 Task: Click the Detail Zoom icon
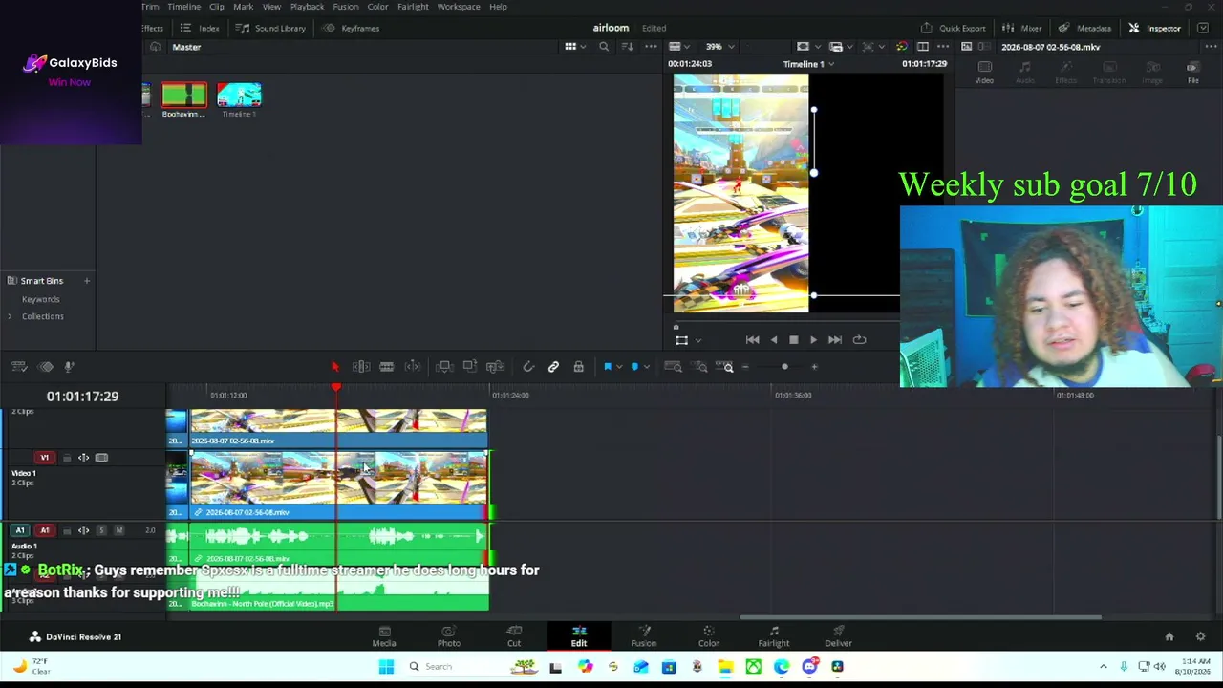point(700,367)
